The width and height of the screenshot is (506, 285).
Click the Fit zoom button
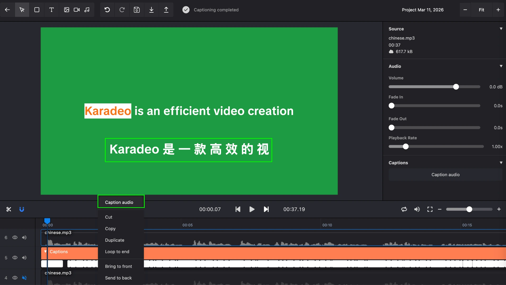coord(481,10)
